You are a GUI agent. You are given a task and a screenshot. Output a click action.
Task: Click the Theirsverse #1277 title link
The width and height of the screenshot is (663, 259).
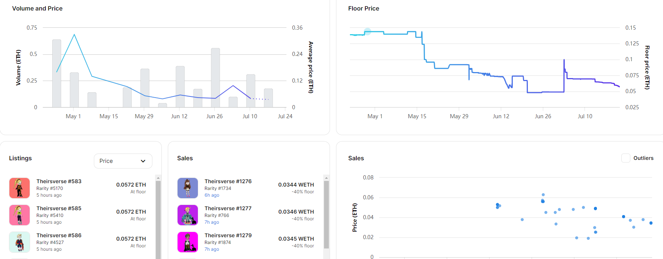pyautogui.click(x=228, y=208)
